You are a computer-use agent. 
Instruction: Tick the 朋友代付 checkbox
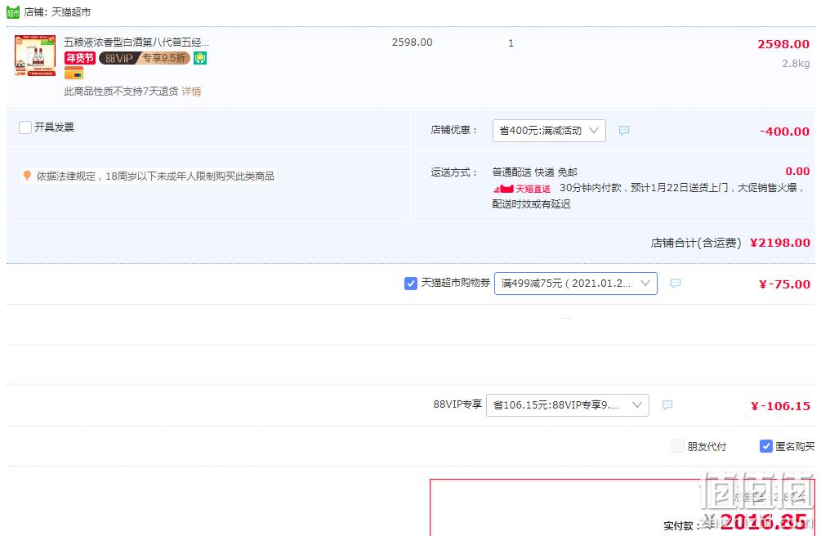tap(677, 446)
